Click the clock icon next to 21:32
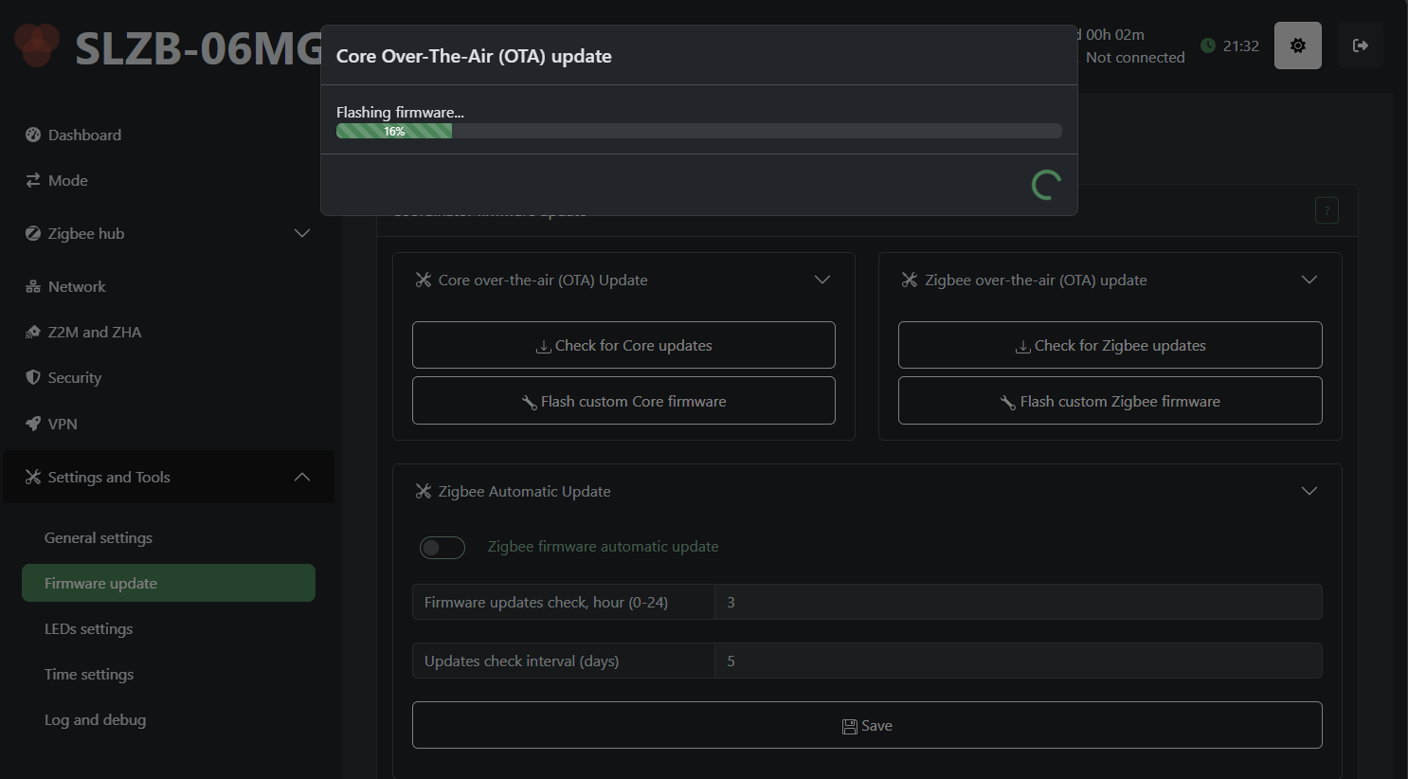 pyautogui.click(x=1208, y=45)
